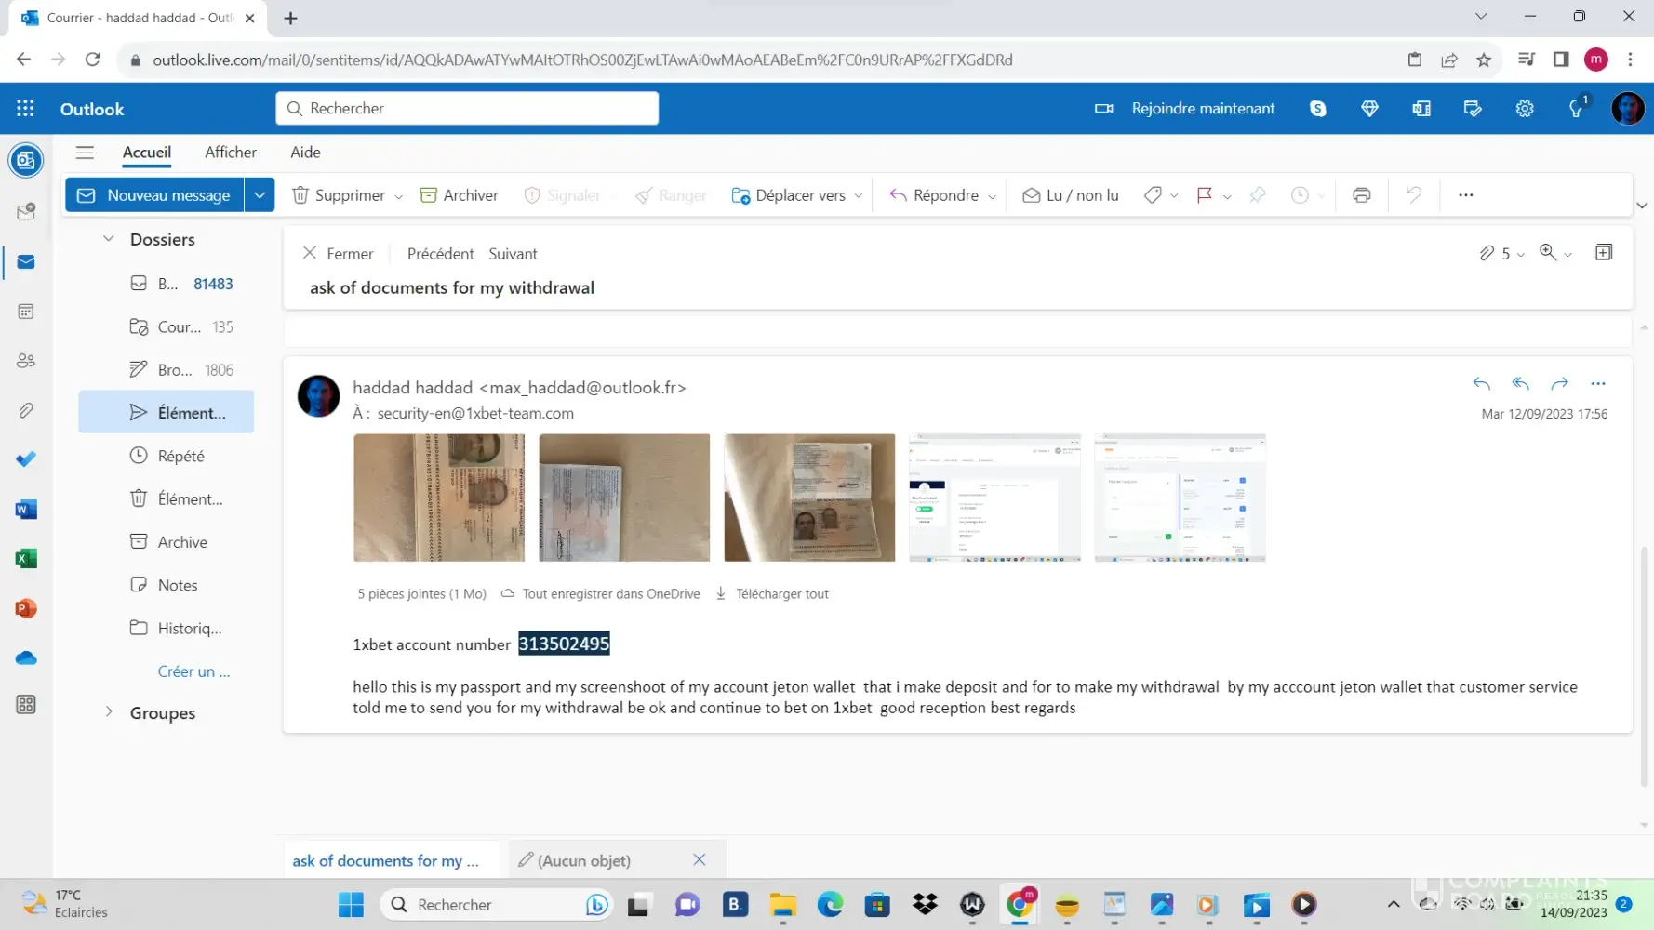Open Skype icon in header bar
The image size is (1654, 930).
(1317, 109)
